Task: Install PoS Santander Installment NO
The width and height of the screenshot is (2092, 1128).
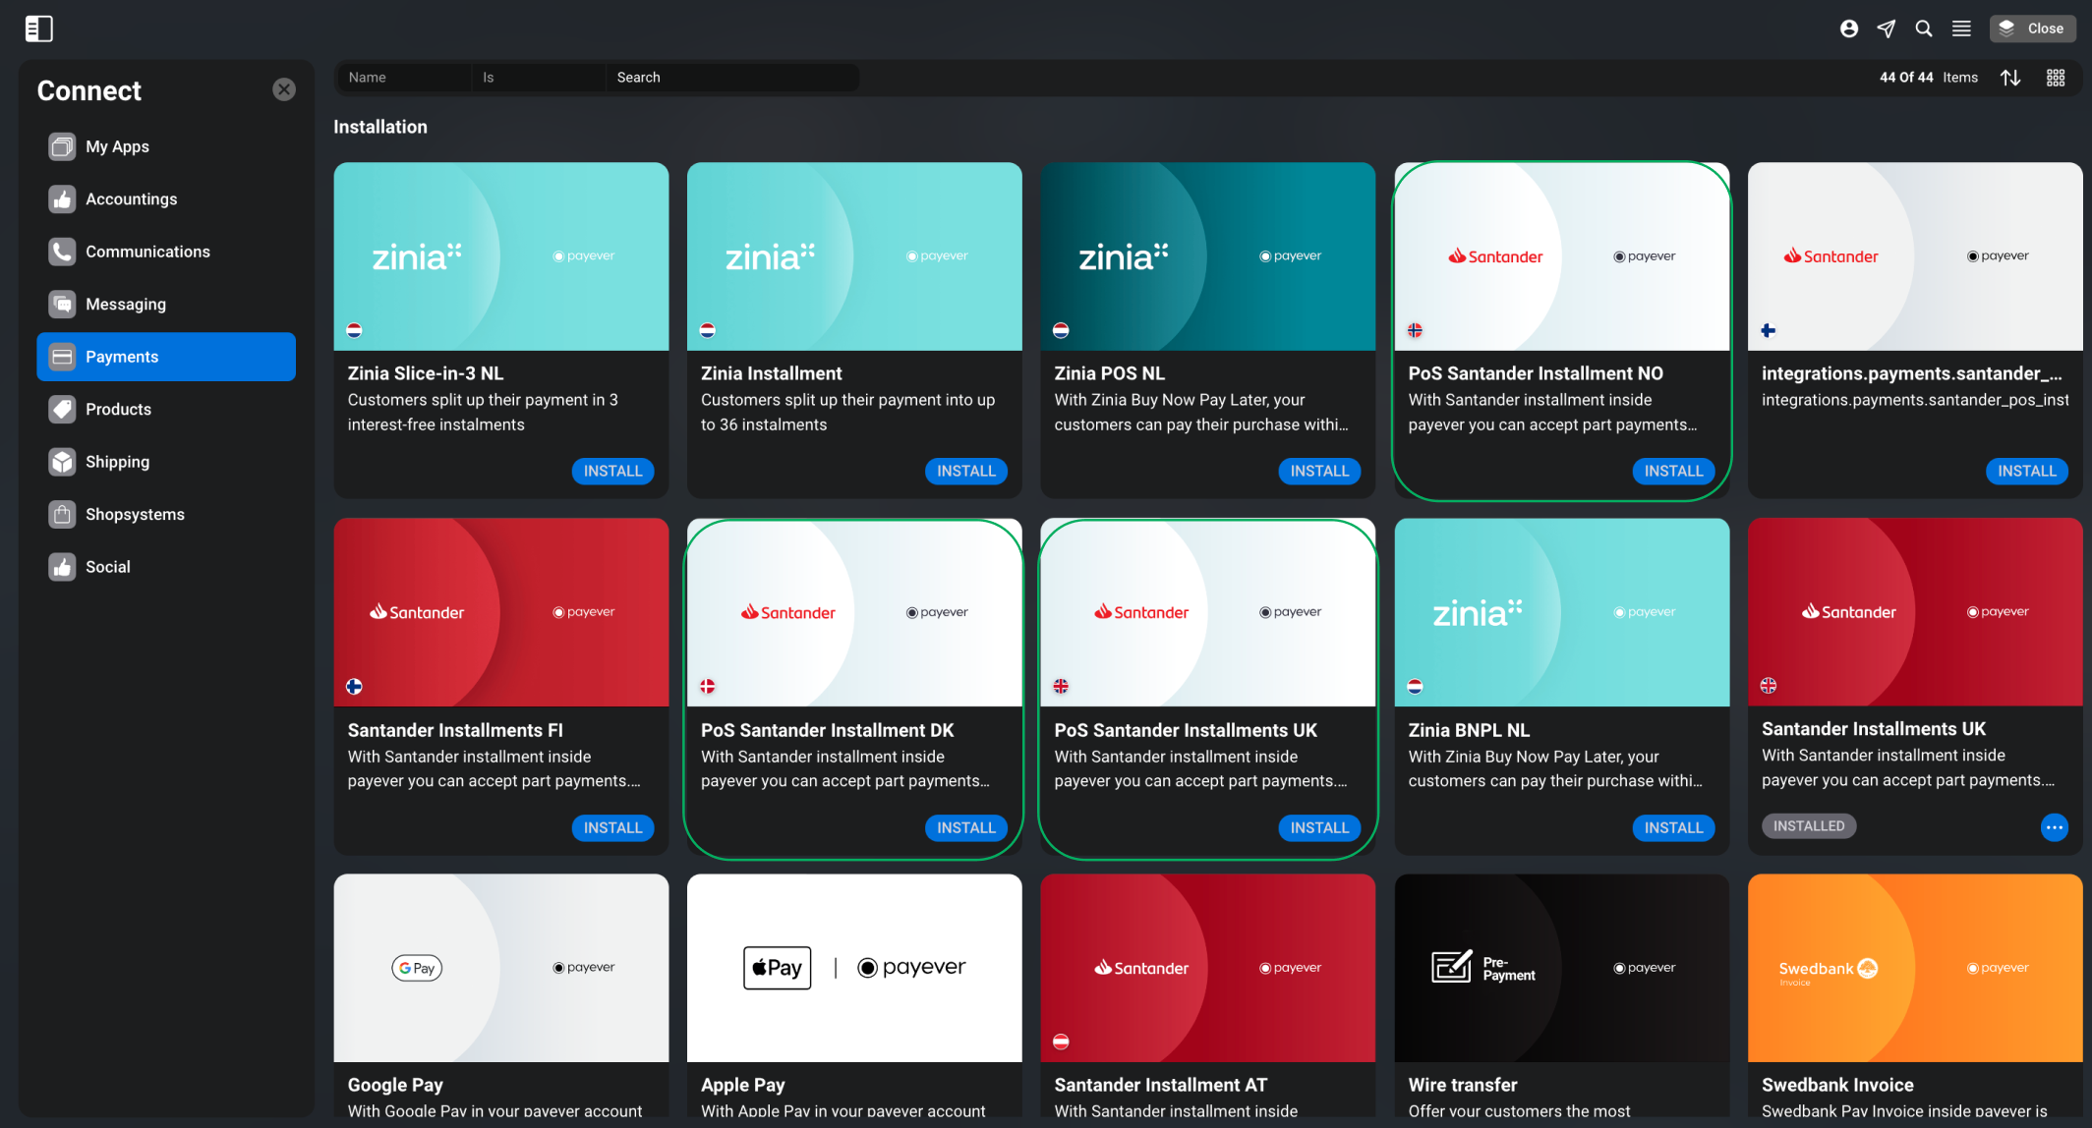Action: pyautogui.click(x=1673, y=472)
